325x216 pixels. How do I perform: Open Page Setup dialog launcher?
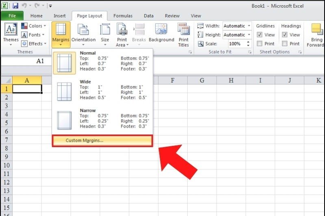click(190, 52)
